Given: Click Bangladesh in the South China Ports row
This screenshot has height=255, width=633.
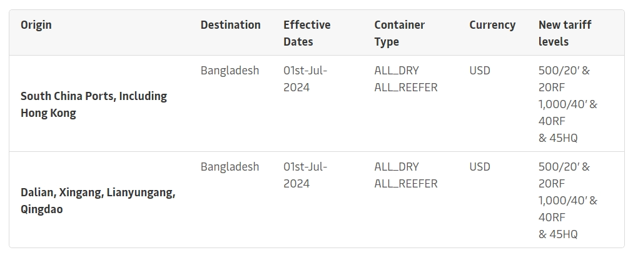Looking at the screenshot, I should coord(230,71).
